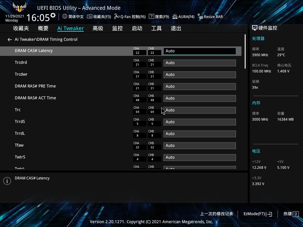Click the hardware monitor screen icon

tap(255, 28)
